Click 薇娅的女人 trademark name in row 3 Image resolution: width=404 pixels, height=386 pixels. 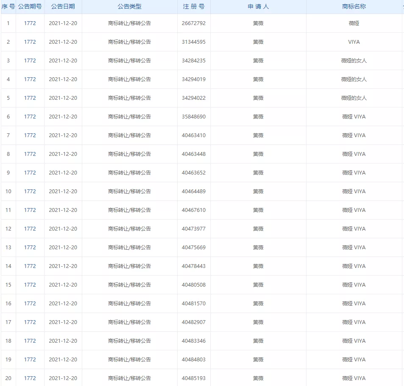354,61
